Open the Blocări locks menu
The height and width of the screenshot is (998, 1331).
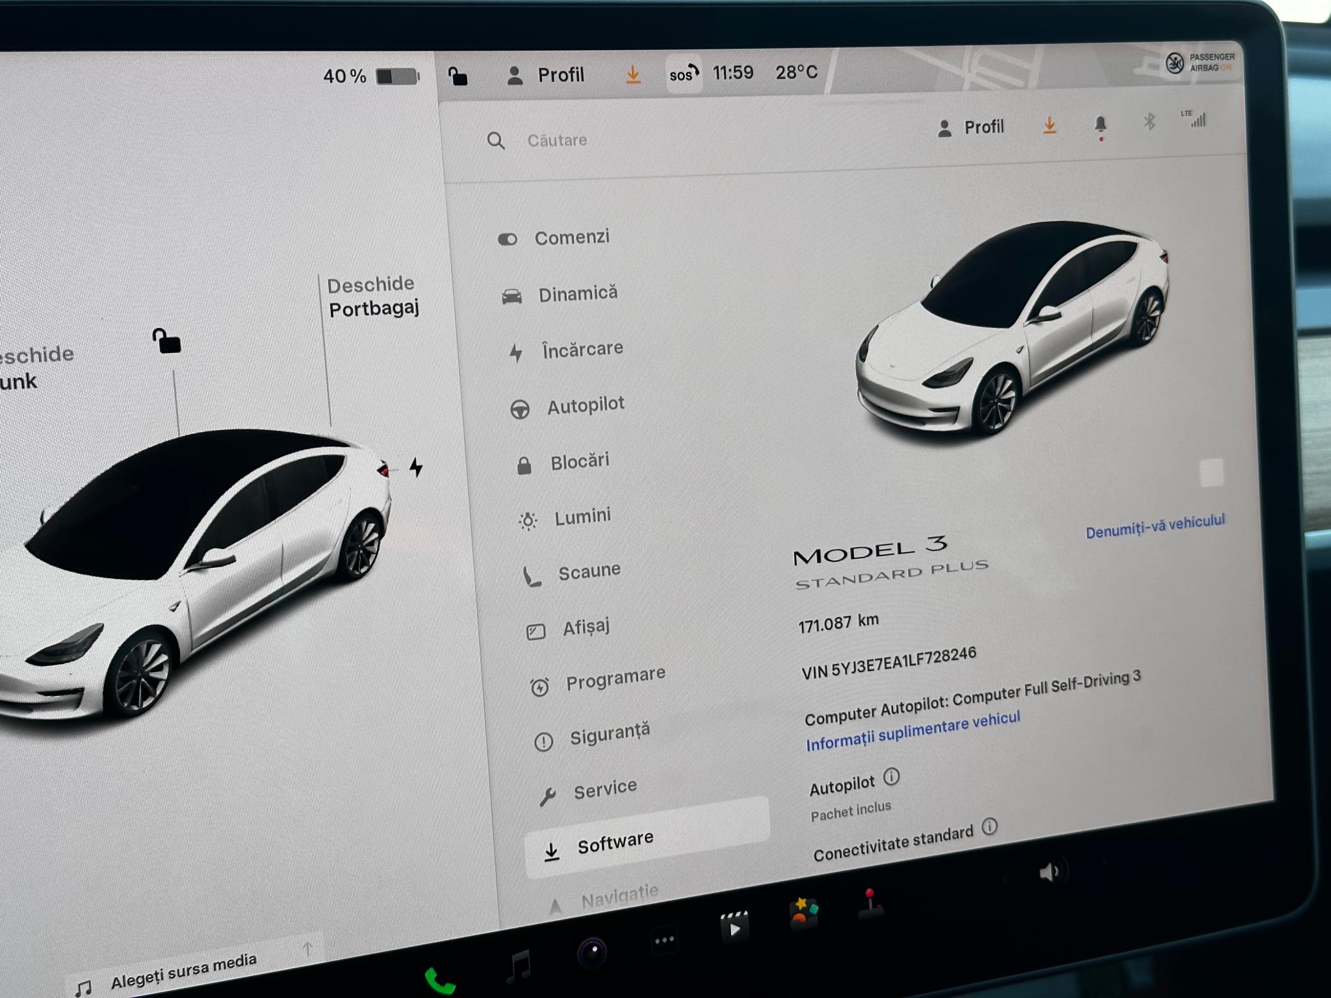[562, 463]
